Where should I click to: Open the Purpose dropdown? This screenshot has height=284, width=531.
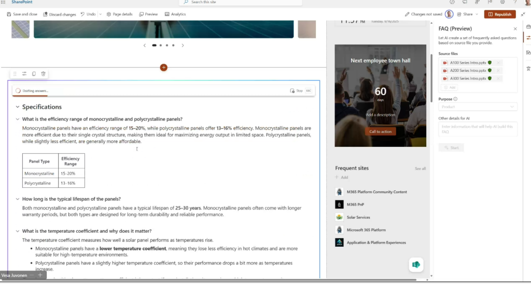pos(478,107)
